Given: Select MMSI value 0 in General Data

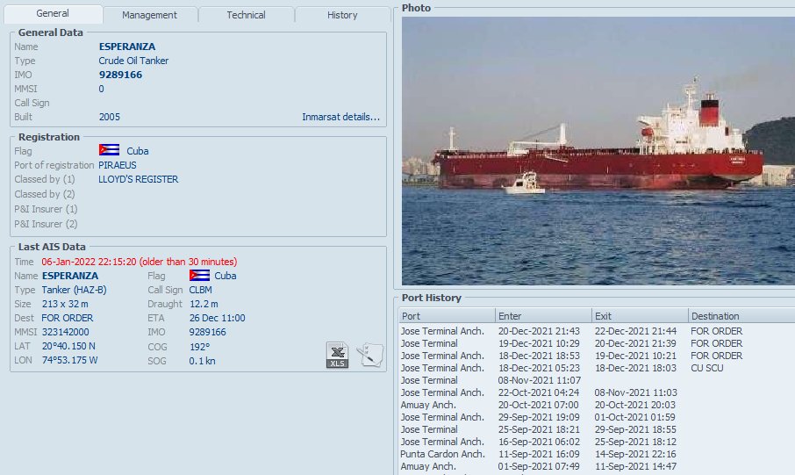Looking at the screenshot, I should [102, 89].
